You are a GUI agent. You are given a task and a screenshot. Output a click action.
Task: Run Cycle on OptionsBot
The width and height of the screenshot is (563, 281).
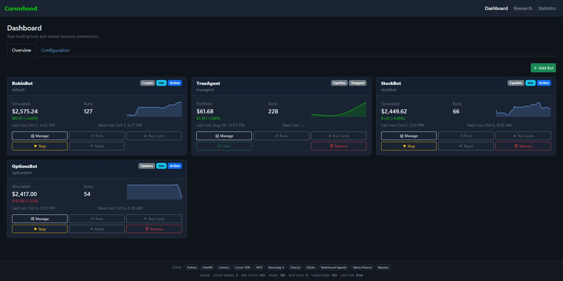pyautogui.click(x=154, y=219)
